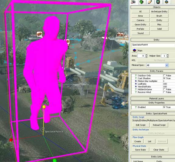
Task: Choose the Entity button under Objects
Action: (159, 20)
